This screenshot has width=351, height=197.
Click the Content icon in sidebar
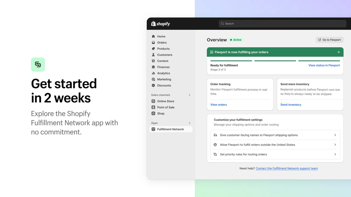[x=153, y=61]
